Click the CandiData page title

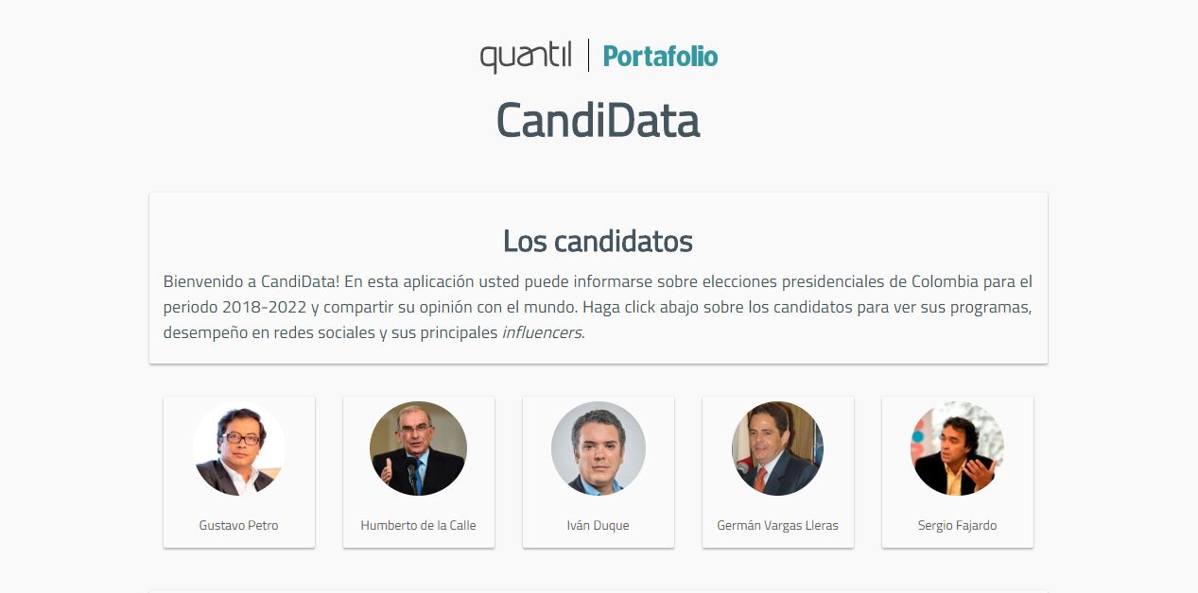pos(598,121)
